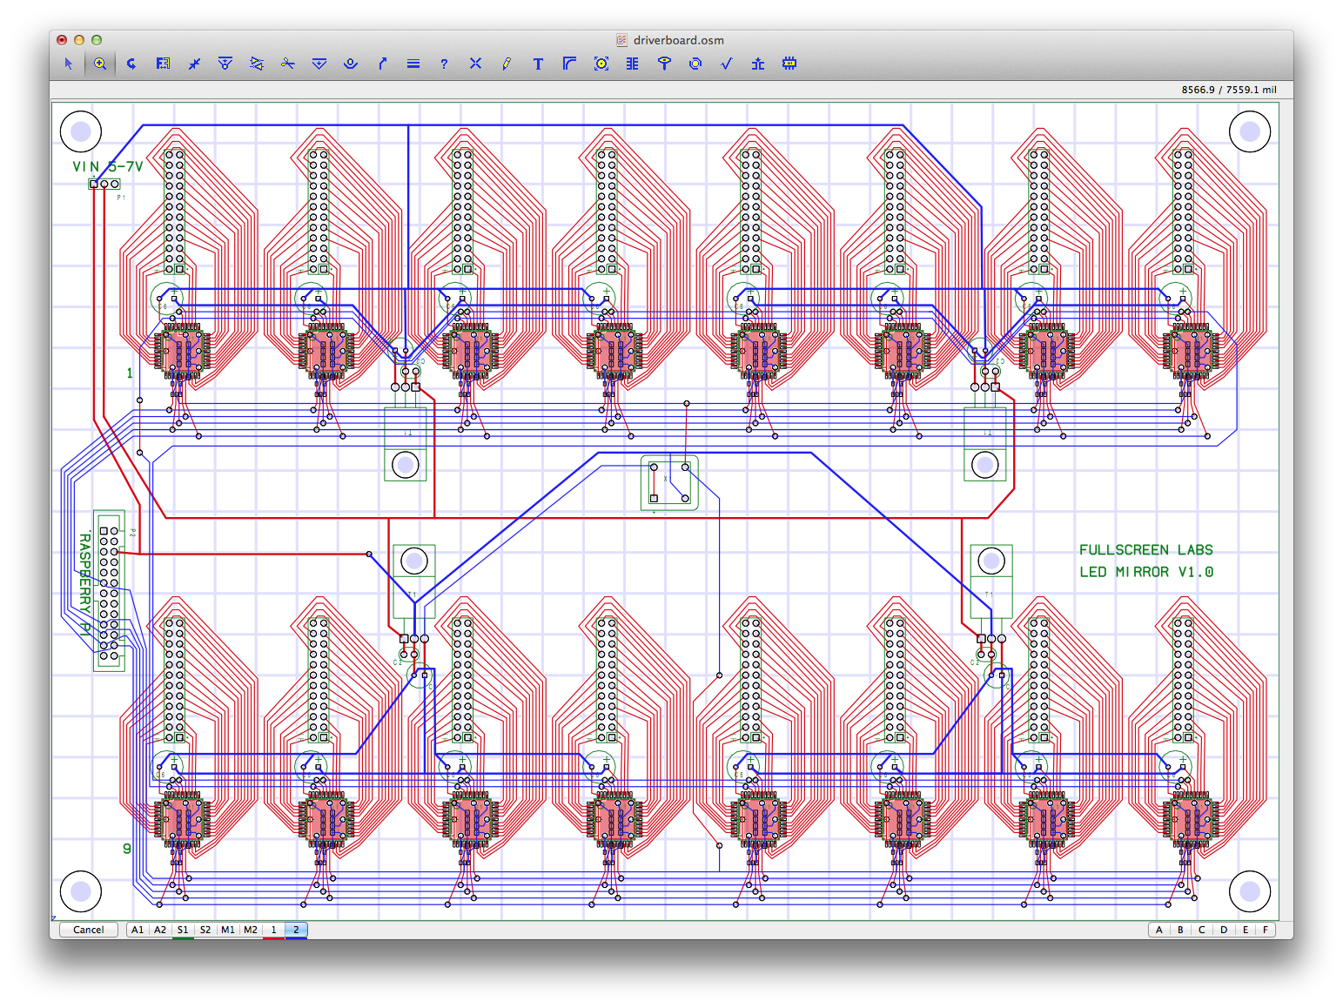Click the top-left mounting hole

[x=81, y=131]
